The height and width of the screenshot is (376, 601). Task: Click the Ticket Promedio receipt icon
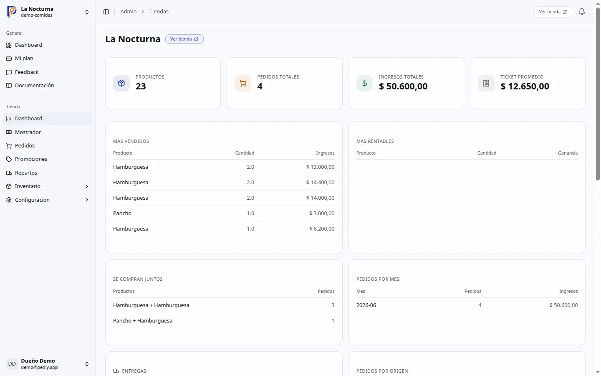[x=486, y=83]
